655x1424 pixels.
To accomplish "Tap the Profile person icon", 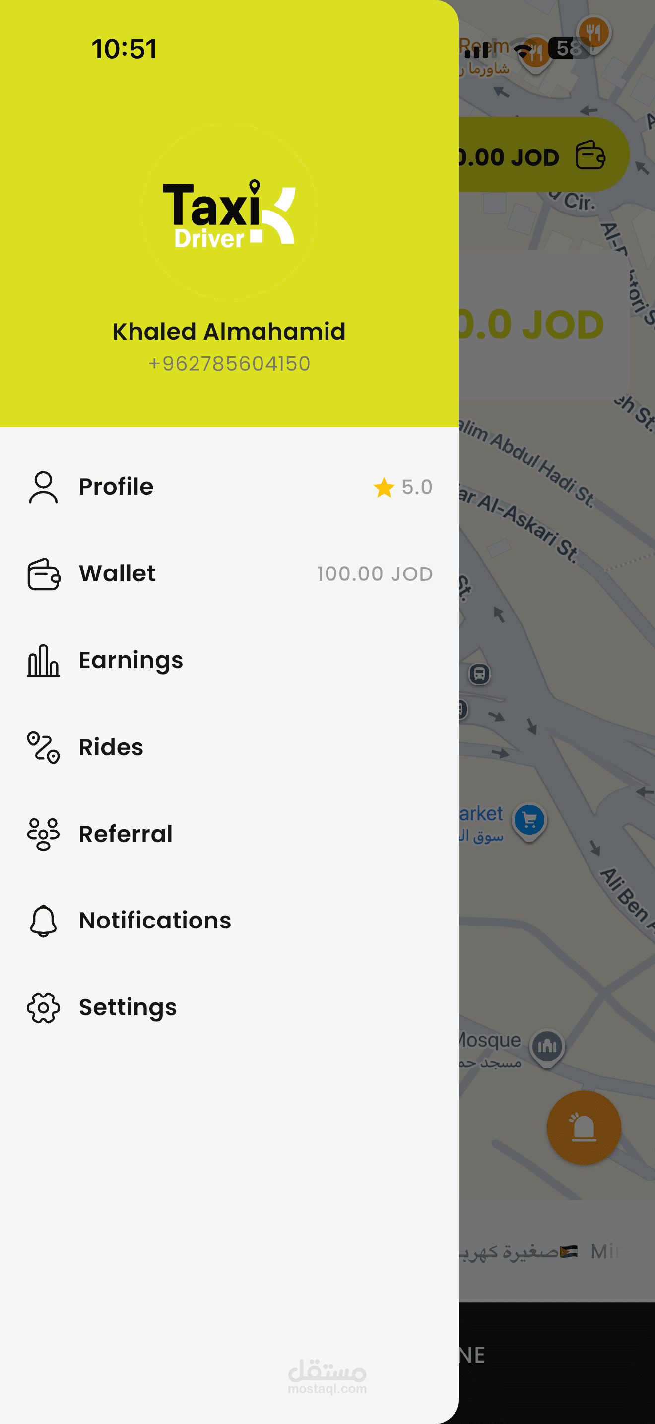I will (x=43, y=487).
